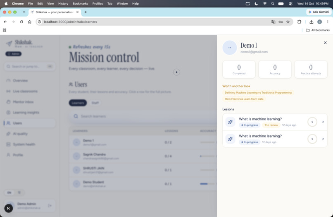Viewport: 333px width, 217px height.
Task: Click logout icon beside Demo Admin
Action: [x=50, y=206]
